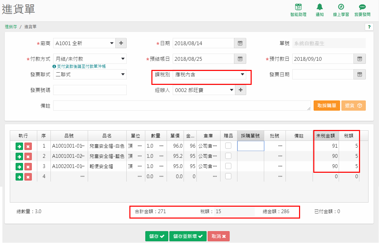The height and width of the screenshot is (243, 379).
Task: Expand 付款方式 dropdown 月結/未付款
Action: 123,59
